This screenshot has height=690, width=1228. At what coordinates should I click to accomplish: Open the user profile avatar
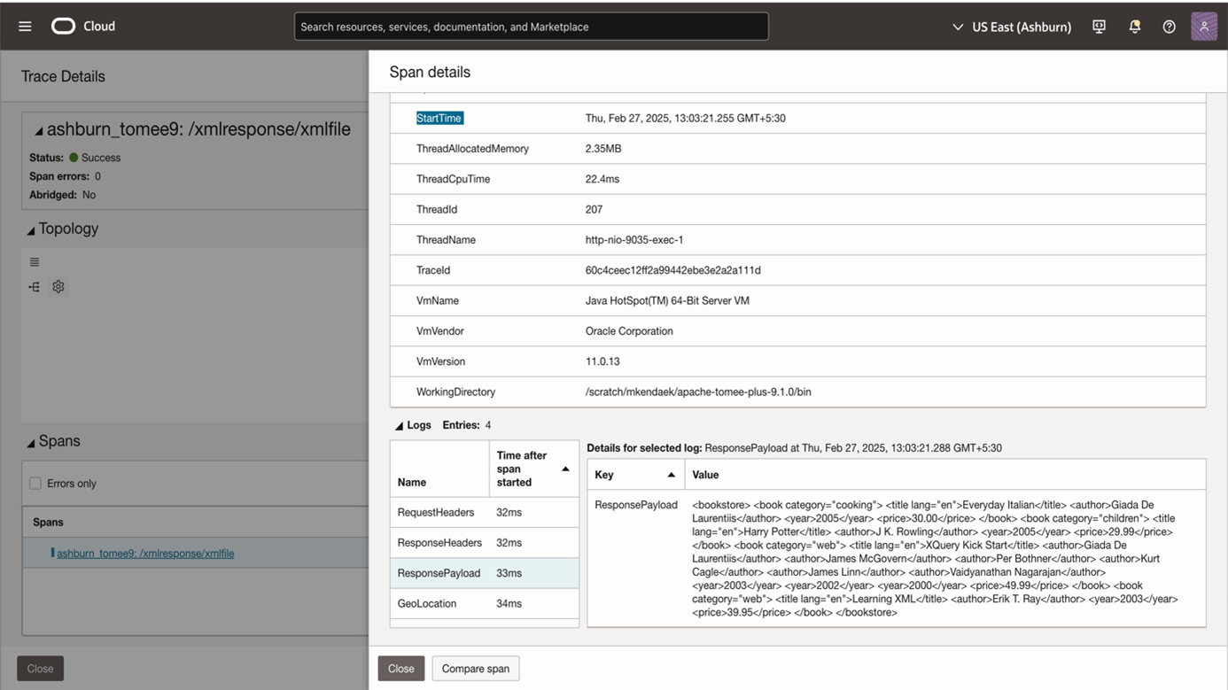[1203, 27]
